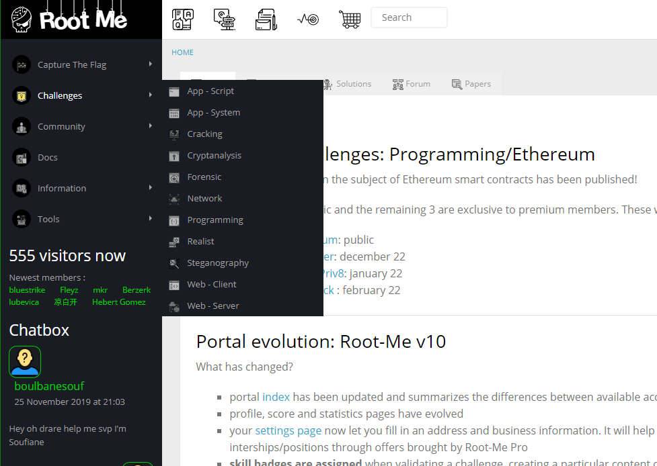Click the Docs menu label
The height and width of the screenshot is (466, 657).
click(47, 158)
